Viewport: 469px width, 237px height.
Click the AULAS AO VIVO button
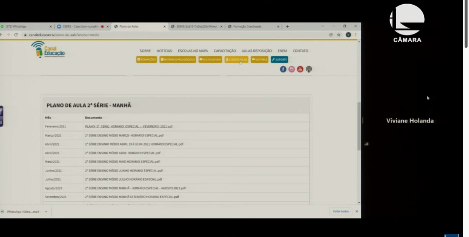210,59
